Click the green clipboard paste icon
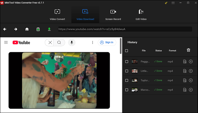Viewport: 198px width, 113px height. coord(38,29)
